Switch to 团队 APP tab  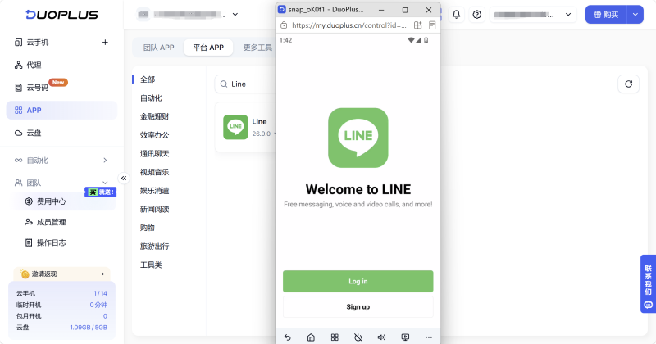point(158,48)
